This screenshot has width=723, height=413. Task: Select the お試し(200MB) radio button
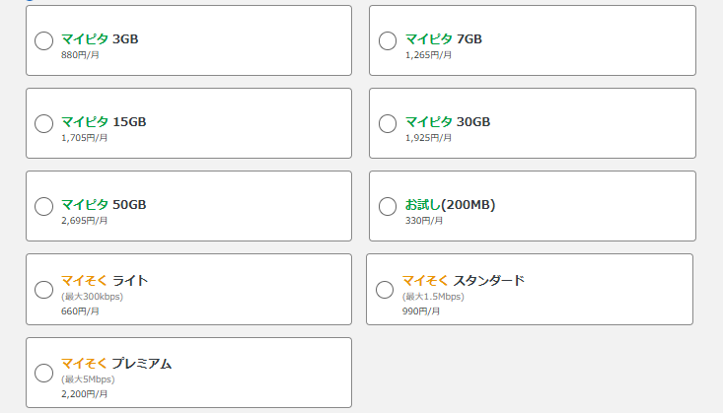(x=388, y=206)
